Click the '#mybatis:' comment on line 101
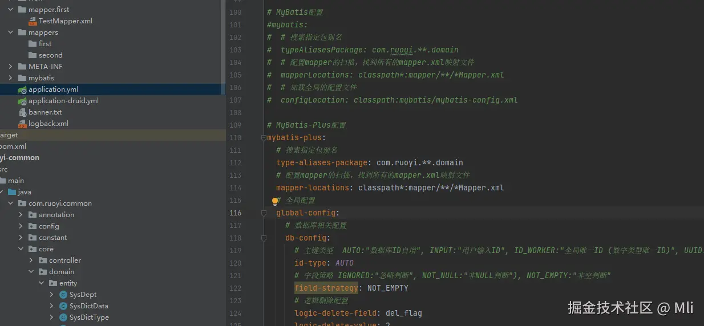Image resolution: width=704 pixels, height=326 pixels. [x=288, y=25]
